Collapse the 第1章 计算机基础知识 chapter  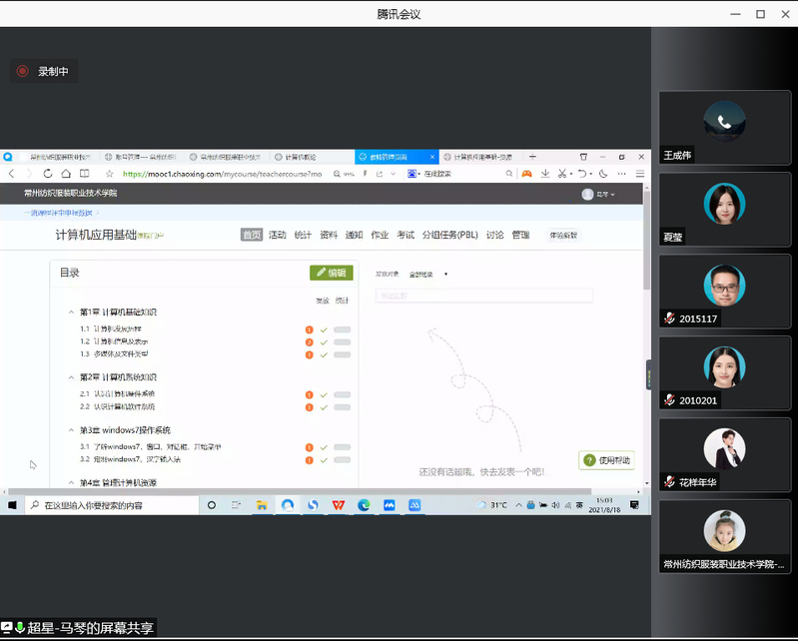pos(70,313)
